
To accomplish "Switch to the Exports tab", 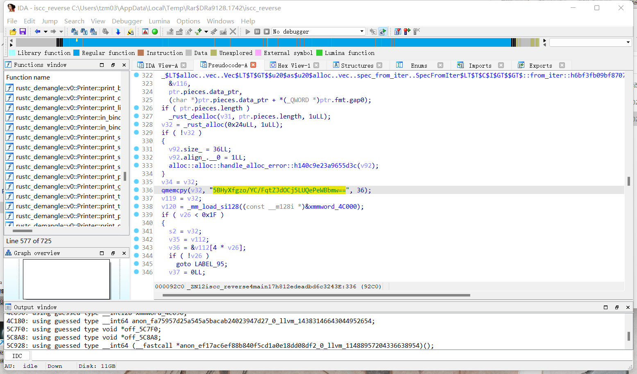I will (540, 65).
